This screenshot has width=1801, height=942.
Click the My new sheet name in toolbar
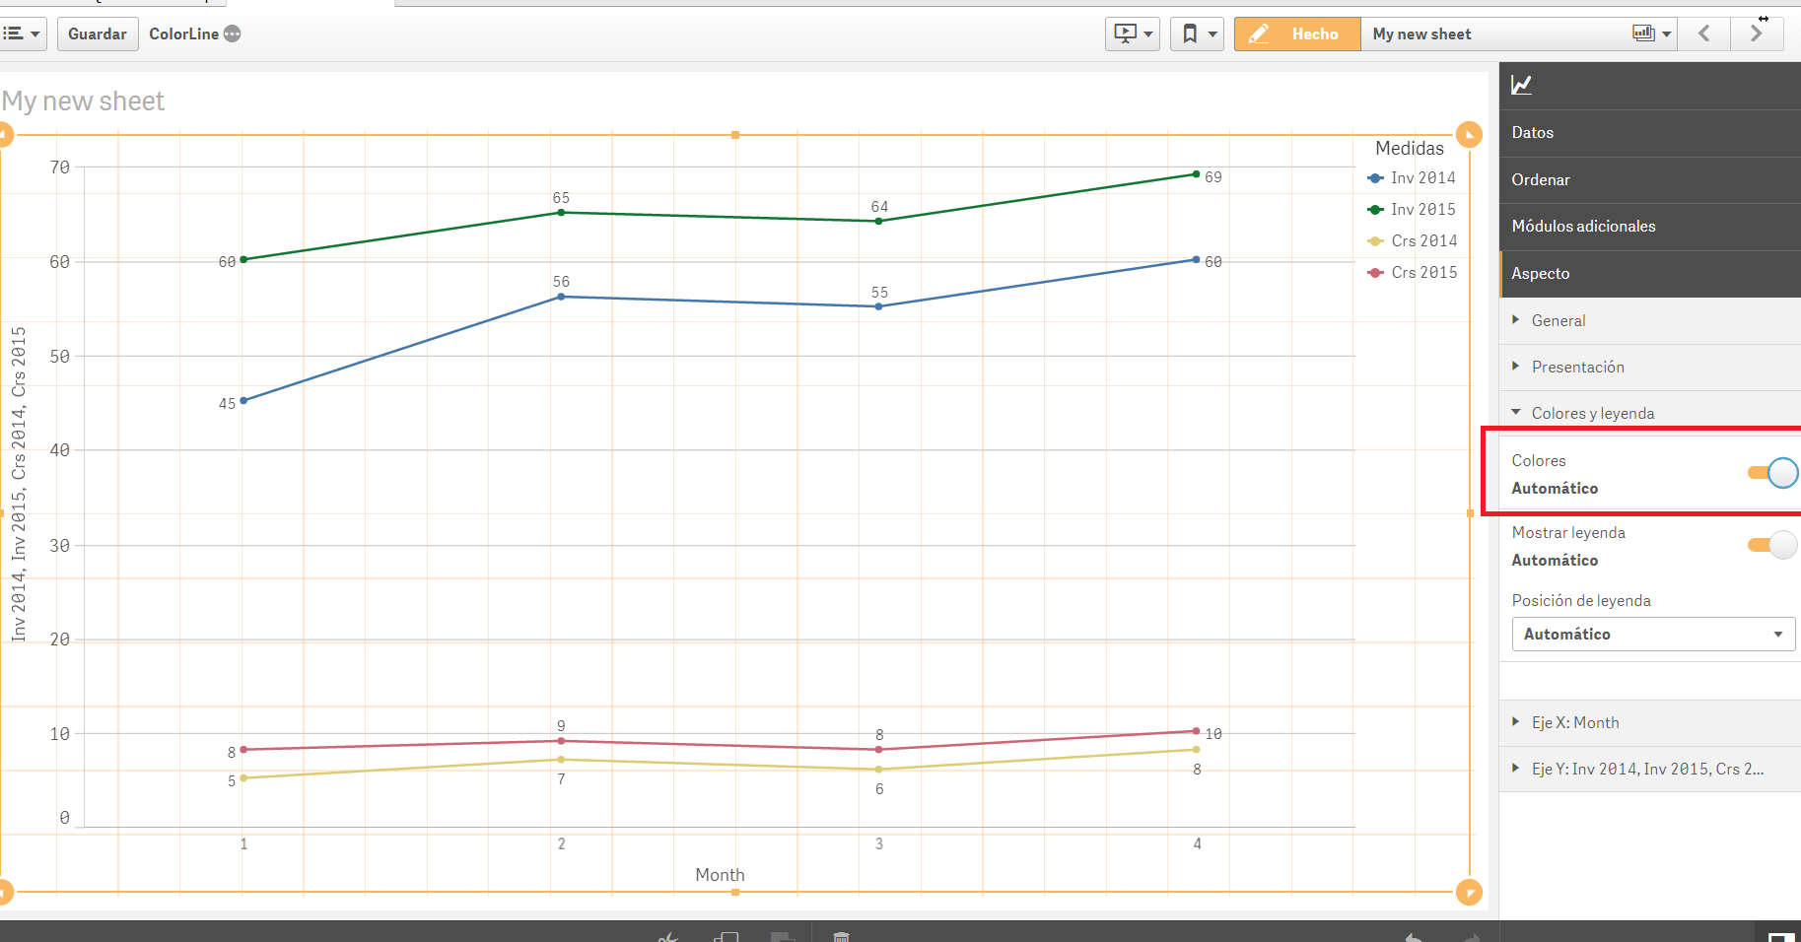(x=1421, y=34)
